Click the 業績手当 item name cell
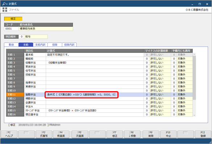The height and width of the screenshot is (144, 212). click(35, 86)
